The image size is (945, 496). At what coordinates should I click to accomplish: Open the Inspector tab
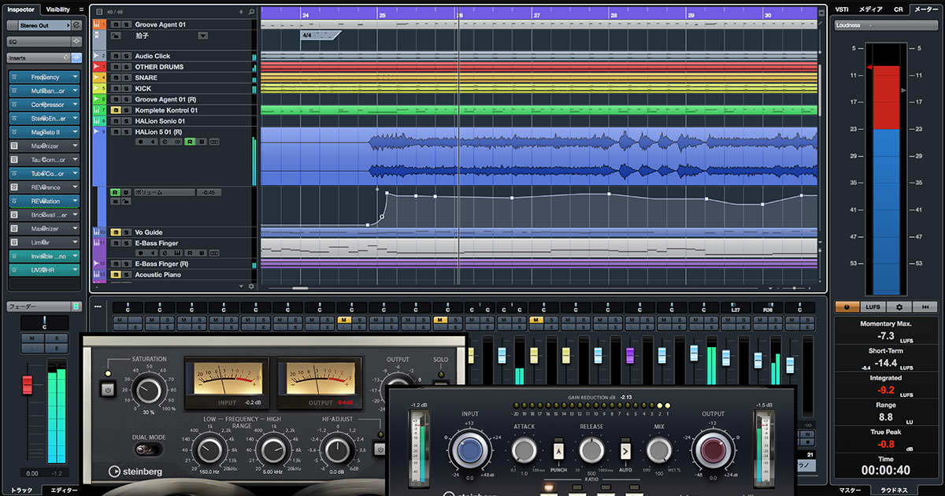(x=20, y=9)
